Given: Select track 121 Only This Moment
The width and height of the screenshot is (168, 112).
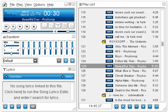Looking at the screenshot, I should pos(120,47).
